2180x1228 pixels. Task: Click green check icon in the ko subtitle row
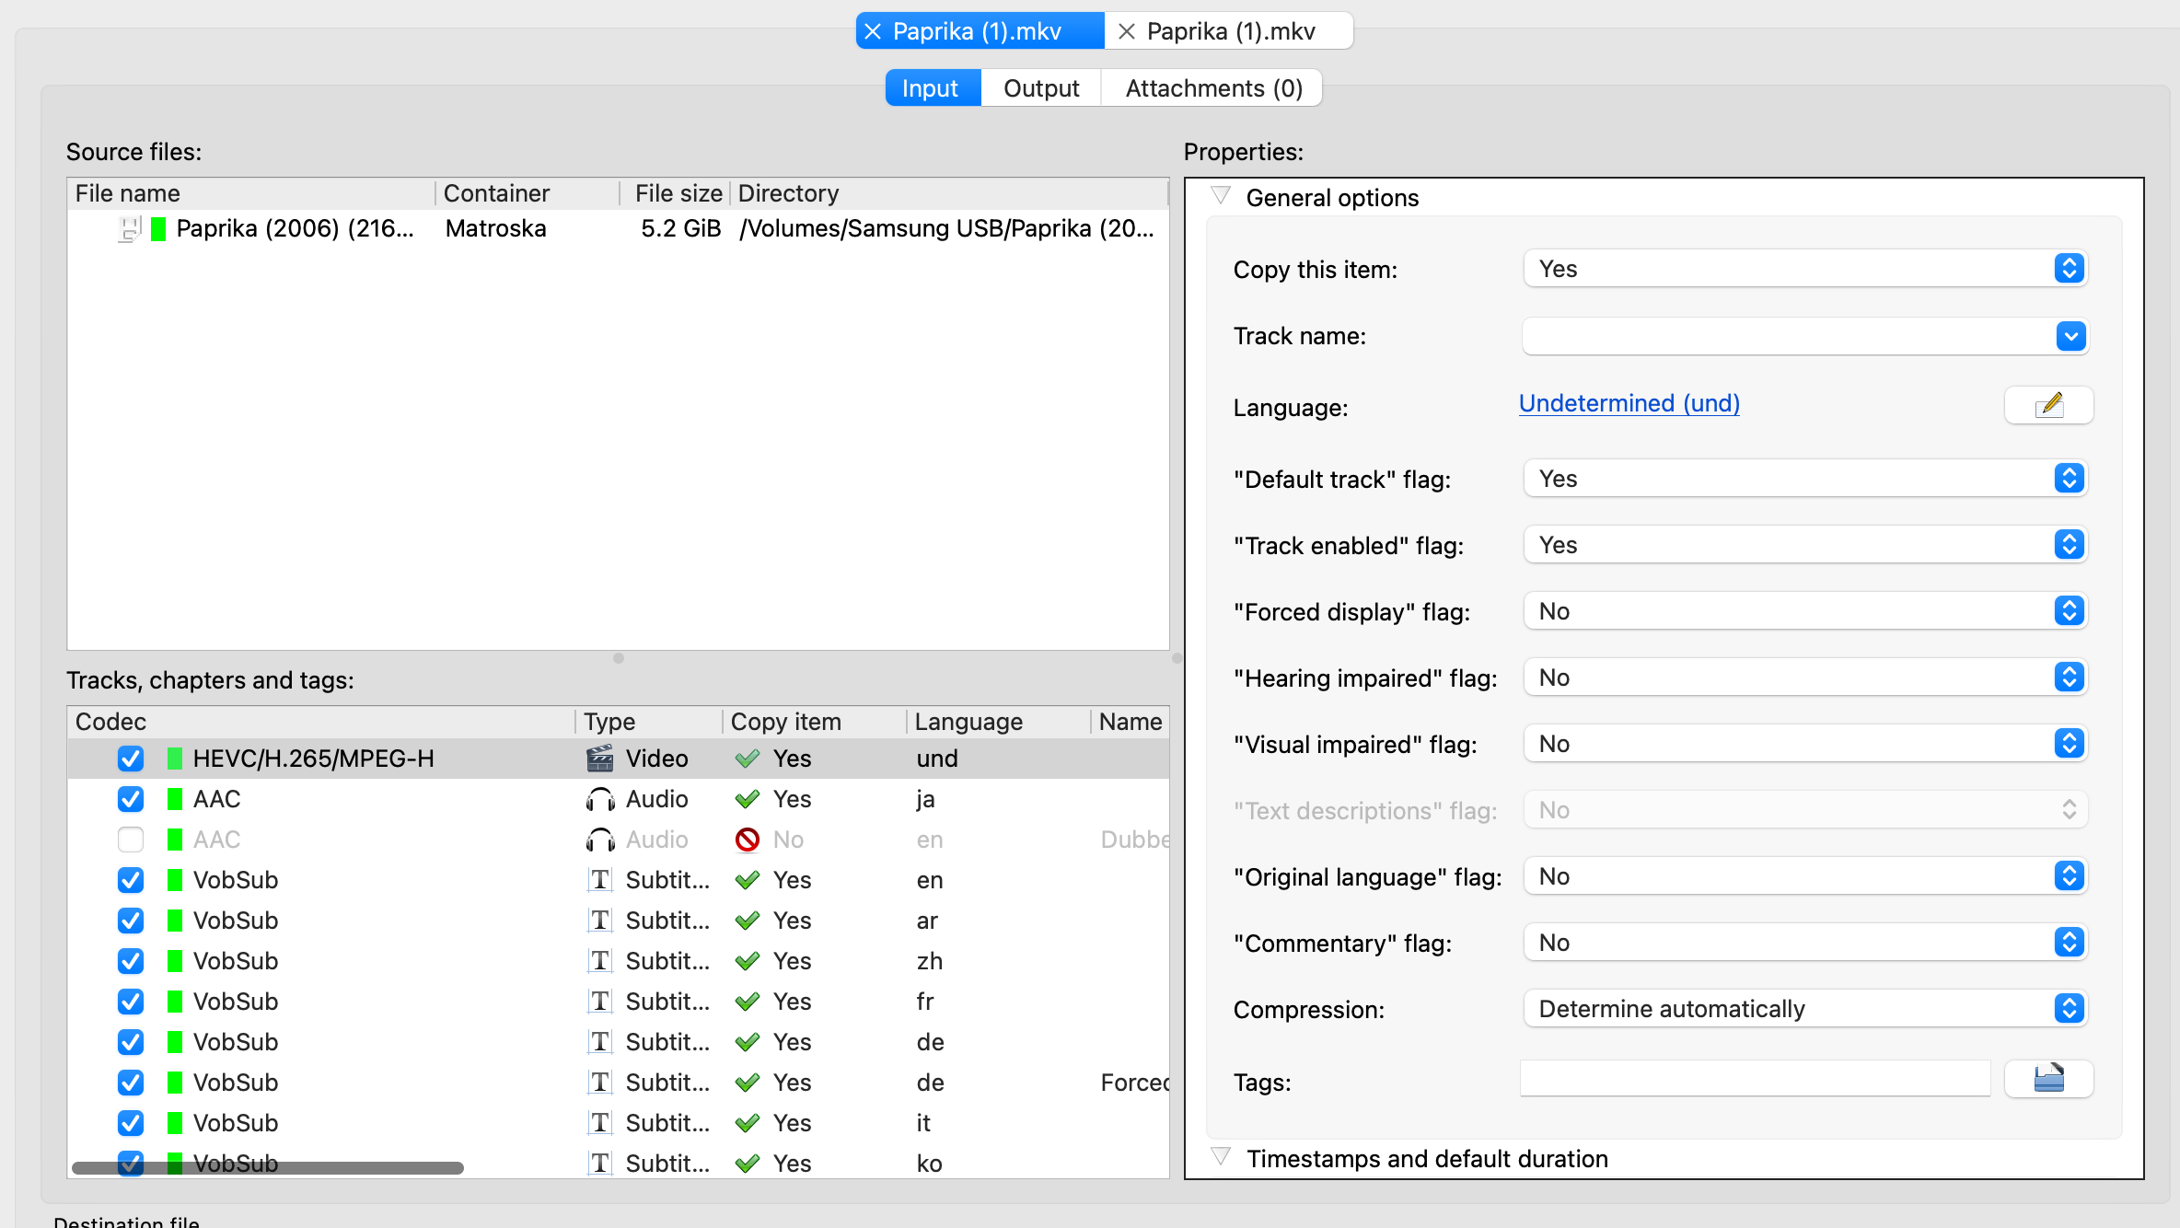(748, 1164)
